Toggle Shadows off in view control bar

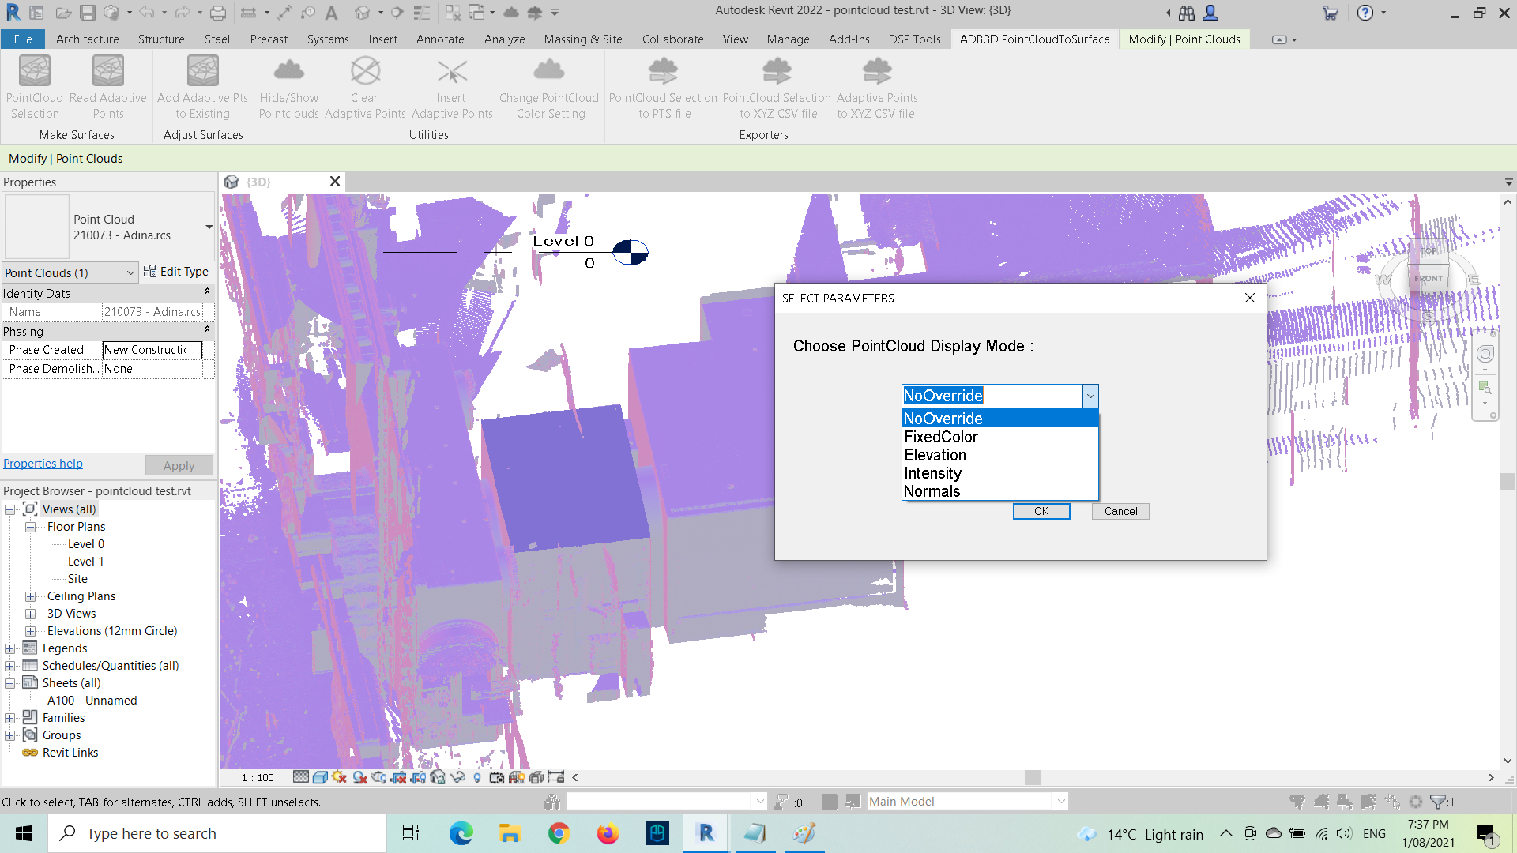coord(359,777)
